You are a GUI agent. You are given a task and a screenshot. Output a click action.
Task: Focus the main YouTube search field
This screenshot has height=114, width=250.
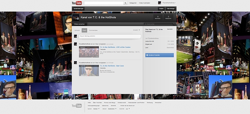(x=104, y=3)
